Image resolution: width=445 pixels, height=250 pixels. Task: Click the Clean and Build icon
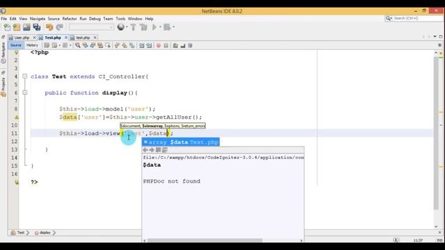point(144,27)
